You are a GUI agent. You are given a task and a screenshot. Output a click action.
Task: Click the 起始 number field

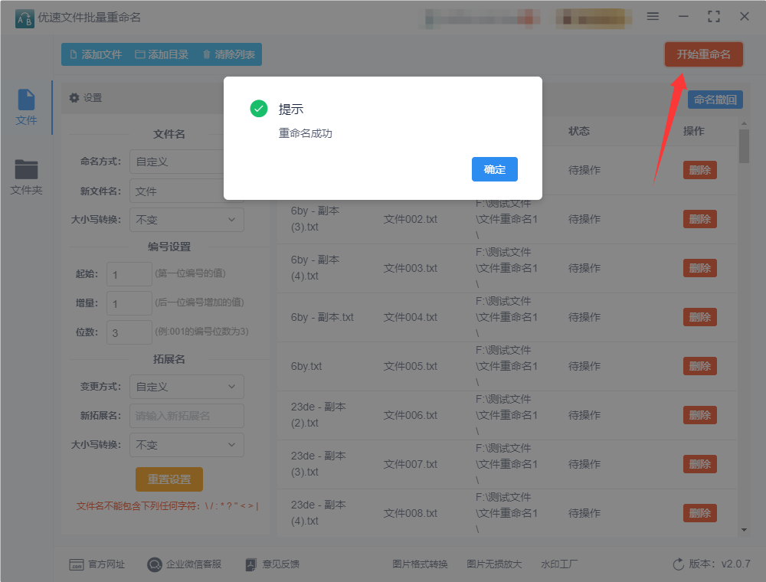click(x=129, y=274)
